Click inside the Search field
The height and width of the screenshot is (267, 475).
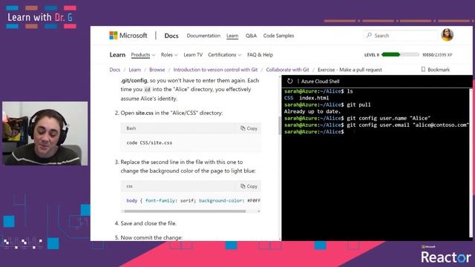click(402, 36)
